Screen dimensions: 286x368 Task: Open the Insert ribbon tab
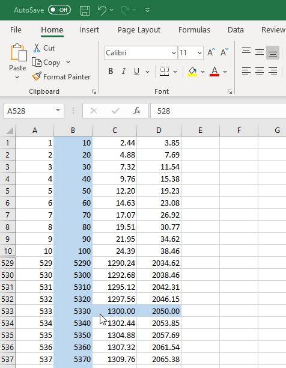90,30
